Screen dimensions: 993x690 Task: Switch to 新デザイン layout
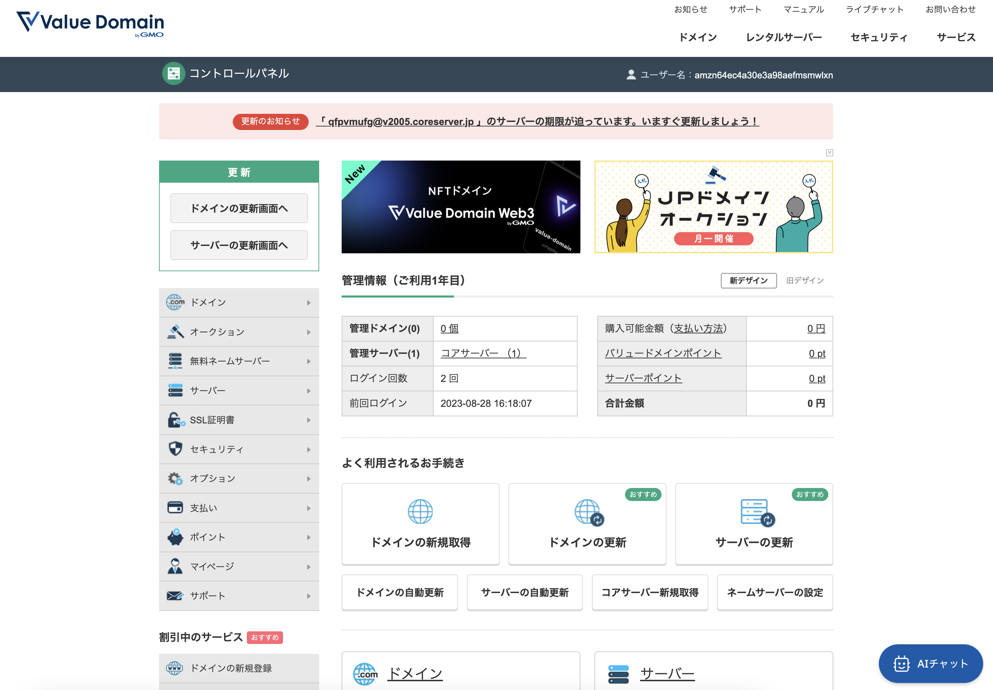click(x=748, y=281)
